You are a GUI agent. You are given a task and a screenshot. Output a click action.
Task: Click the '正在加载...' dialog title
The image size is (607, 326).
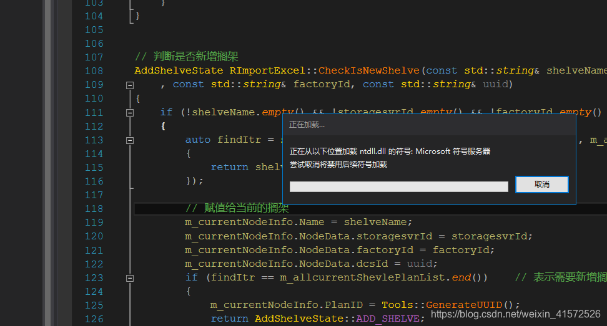pyautogui.click(x=307, y=125)
